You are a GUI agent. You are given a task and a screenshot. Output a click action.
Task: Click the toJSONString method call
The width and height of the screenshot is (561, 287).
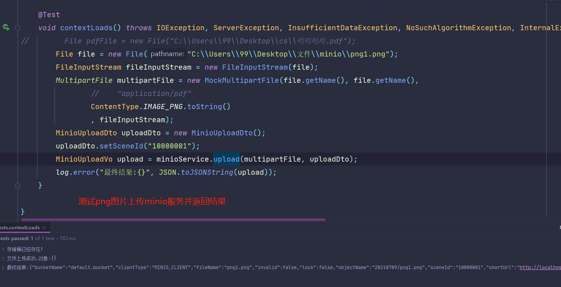coord(207,172)
